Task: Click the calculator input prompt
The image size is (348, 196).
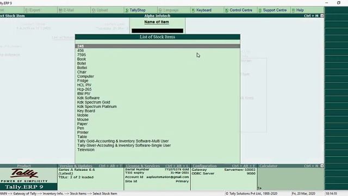Action: 259,188
